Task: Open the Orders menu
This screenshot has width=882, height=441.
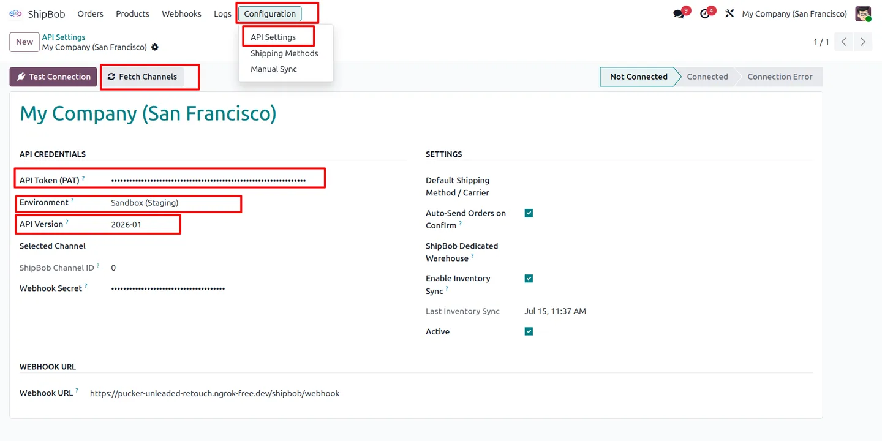Action: click(91, 13)
